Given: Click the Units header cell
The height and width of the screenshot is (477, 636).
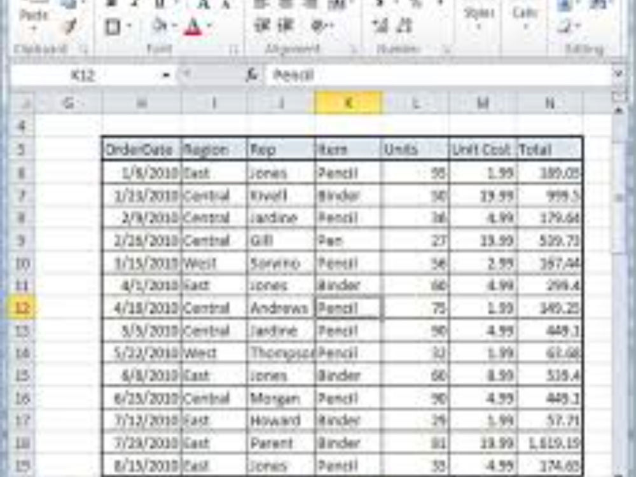Looking at the screenshot, I should 415,149.
